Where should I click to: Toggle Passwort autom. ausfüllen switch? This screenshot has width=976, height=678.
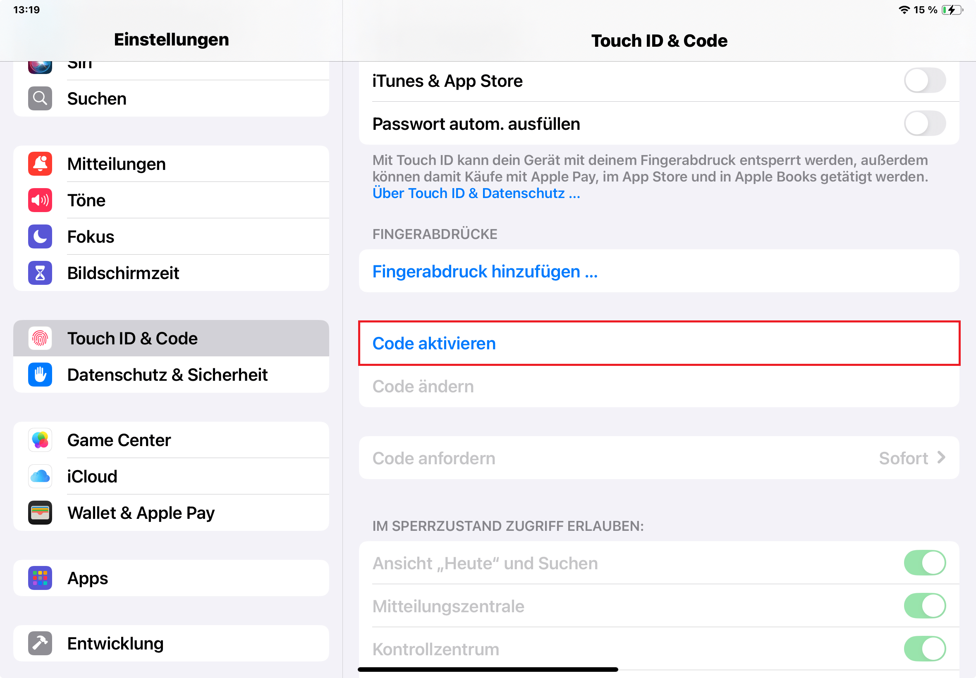924,124
